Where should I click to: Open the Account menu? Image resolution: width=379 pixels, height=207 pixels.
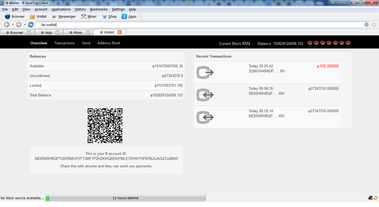(x=41, y=9)
